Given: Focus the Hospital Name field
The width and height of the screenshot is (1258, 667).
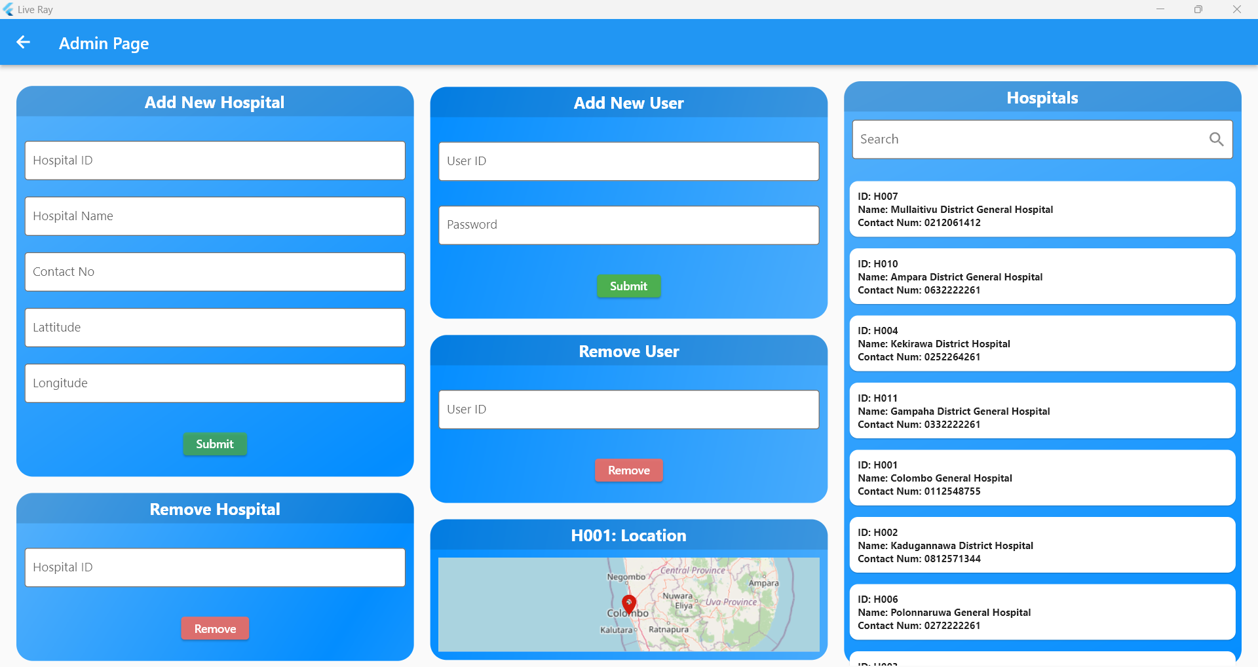Looking at the screenshot, I should click(x=215, y=216).
